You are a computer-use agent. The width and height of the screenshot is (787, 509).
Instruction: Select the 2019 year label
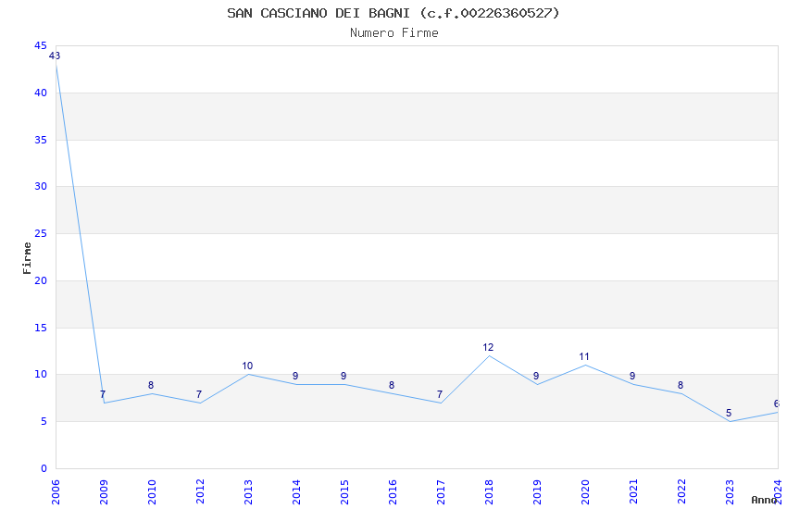[x=538, y=492]
